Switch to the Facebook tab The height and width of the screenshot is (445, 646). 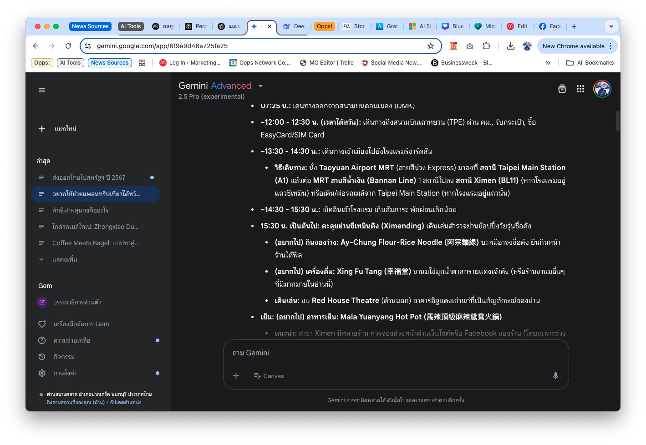pos(550,26)
